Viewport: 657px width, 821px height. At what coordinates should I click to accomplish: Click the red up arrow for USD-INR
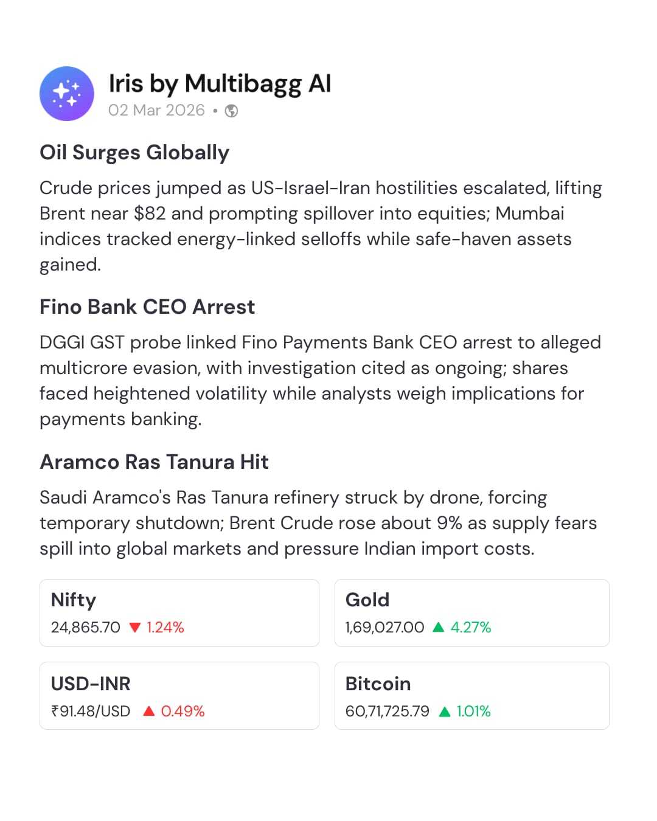click(x=148, y=711)
